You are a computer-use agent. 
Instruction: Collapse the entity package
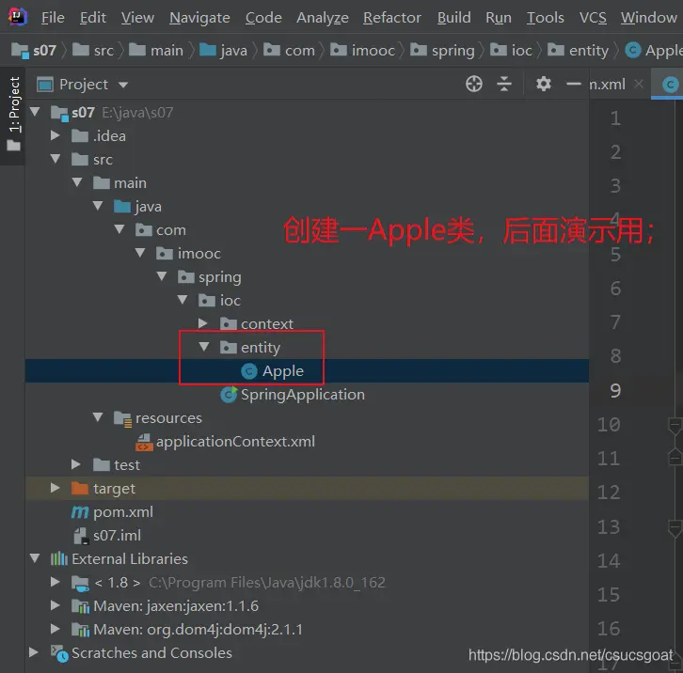(x=203, y=347)
